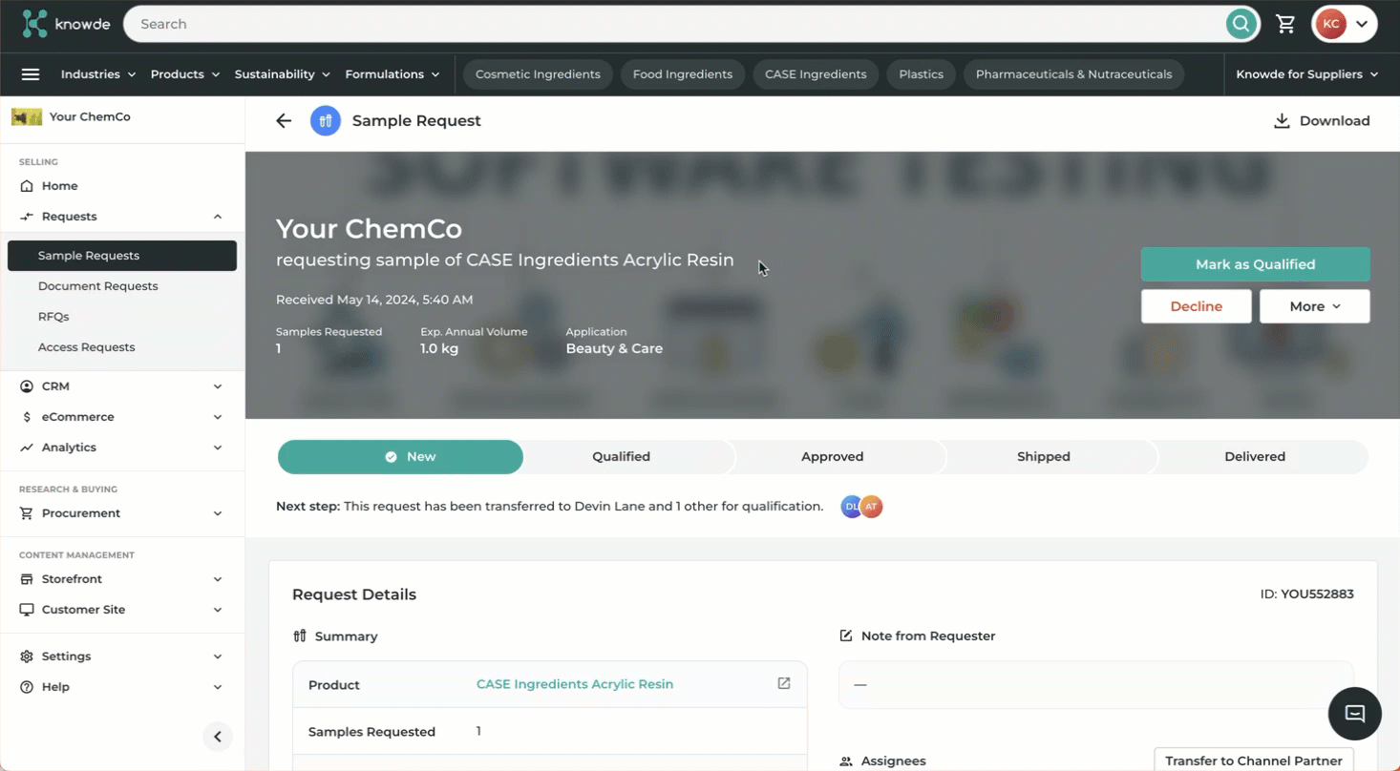Open Knowde for Suppliers dropdown
Image resolution: width=1400 pixels, height=771 pixels.
[1307, 74]
